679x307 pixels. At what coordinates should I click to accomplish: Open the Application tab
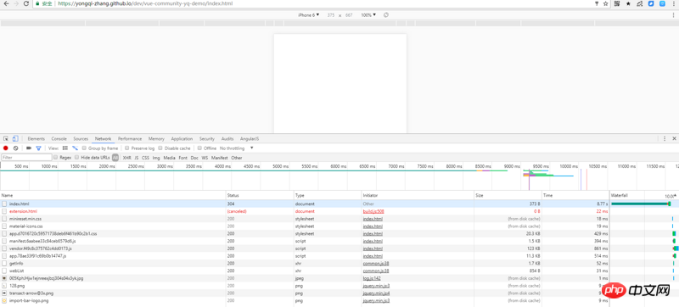(x=182, y=139)
